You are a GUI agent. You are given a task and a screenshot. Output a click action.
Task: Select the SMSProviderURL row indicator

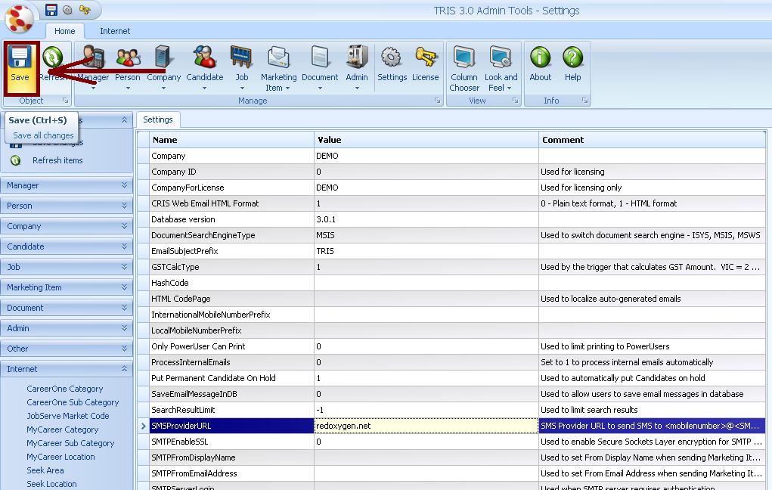tap(143, 426)
